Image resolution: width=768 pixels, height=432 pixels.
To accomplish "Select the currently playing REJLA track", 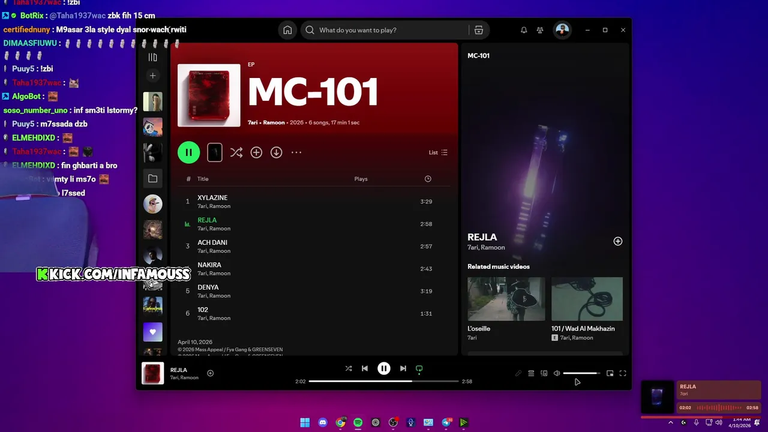I will click(x=314, y=224).
